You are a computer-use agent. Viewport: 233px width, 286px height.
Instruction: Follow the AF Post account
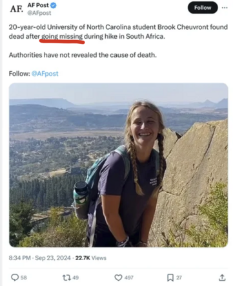tap(203, 8)
